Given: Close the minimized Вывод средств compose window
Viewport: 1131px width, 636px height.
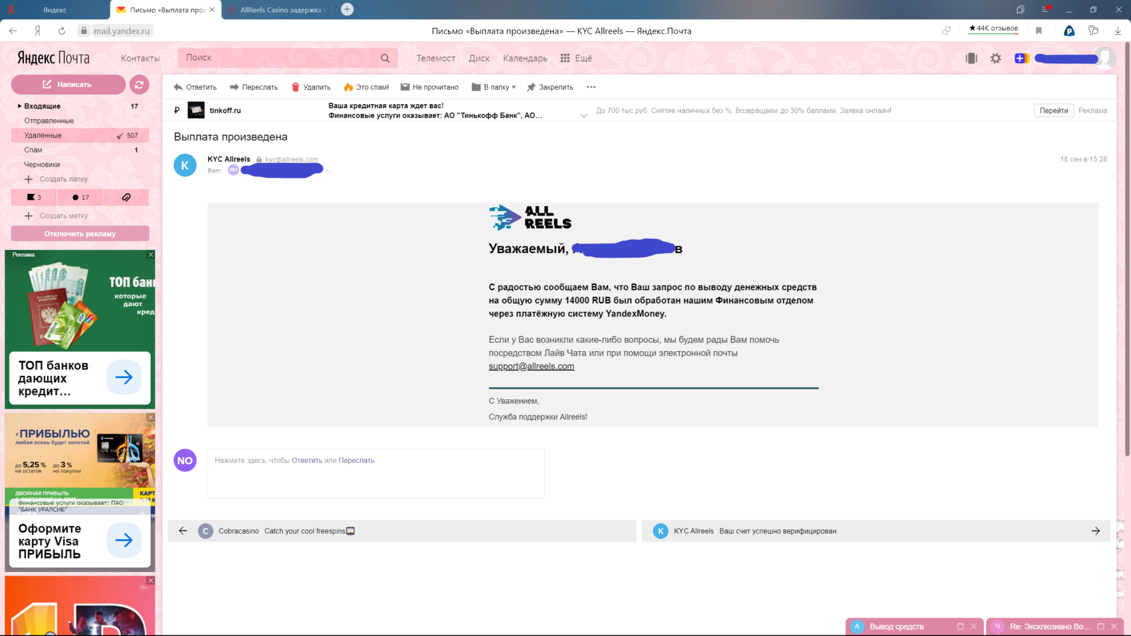Looking at the screenshot, I should [x=973, y=626].
